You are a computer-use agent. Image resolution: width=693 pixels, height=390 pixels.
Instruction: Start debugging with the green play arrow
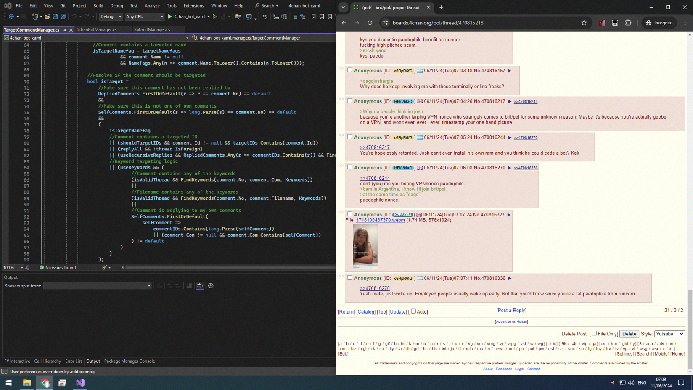[170, 17]
